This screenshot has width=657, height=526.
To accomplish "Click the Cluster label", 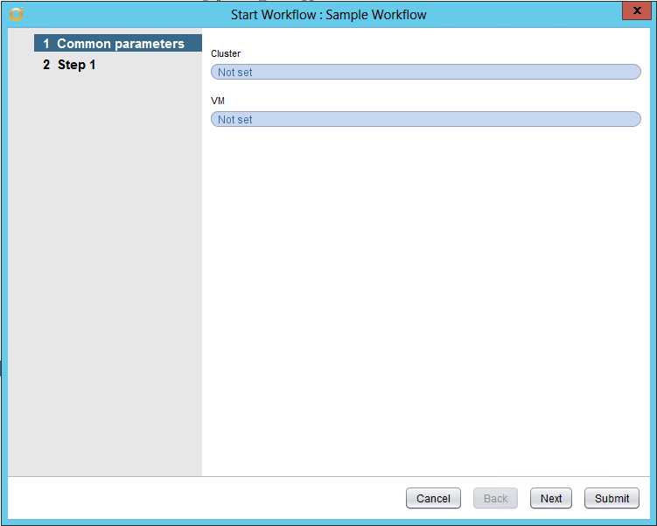I will pos(226,53).
